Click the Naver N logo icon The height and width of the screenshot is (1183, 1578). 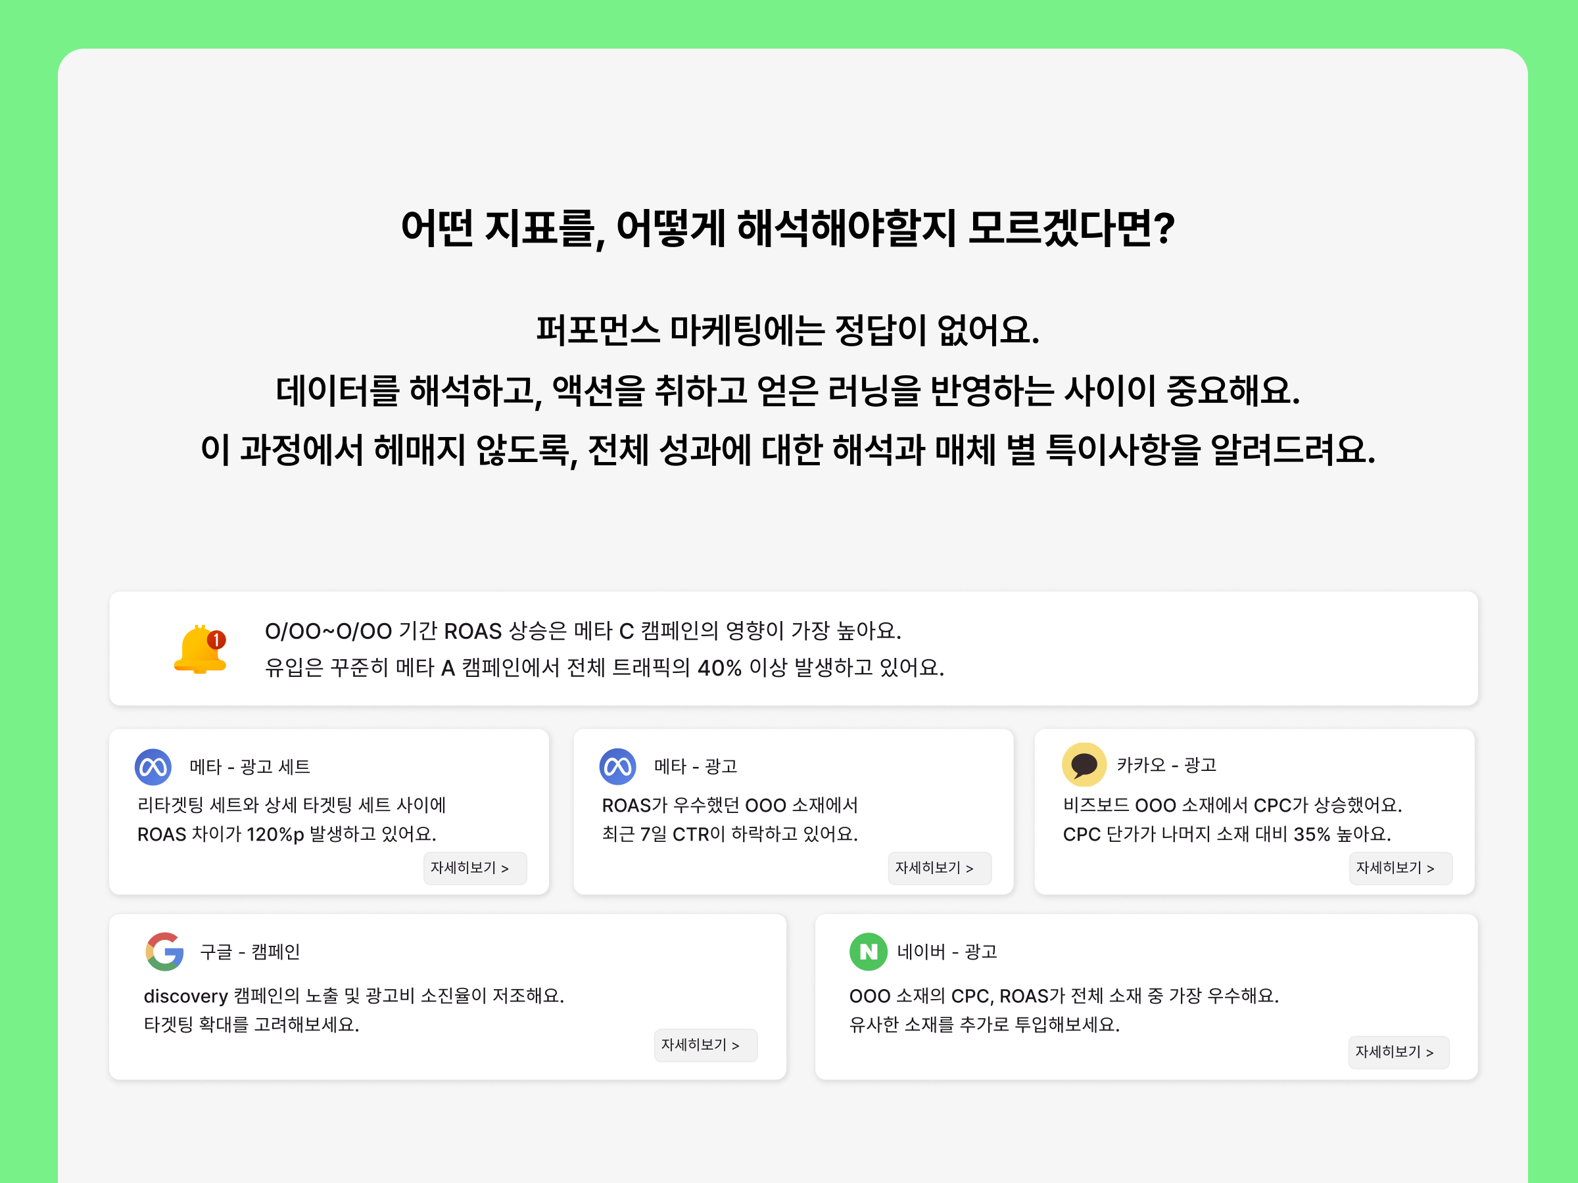click(x=868, y=951)
